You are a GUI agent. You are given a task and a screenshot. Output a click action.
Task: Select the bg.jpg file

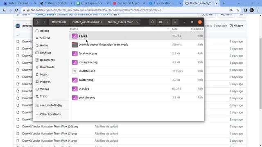click(x=136, y=36)
